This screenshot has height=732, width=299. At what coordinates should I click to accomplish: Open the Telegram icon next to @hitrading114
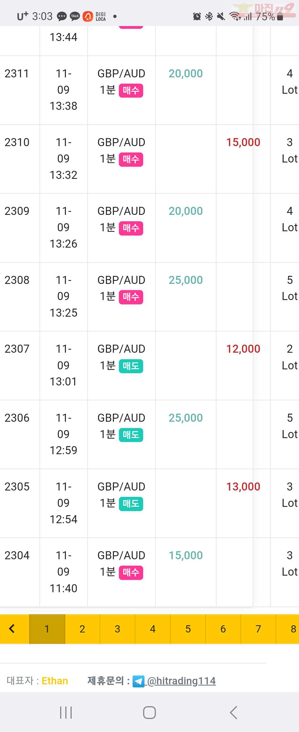click(138, 682)
